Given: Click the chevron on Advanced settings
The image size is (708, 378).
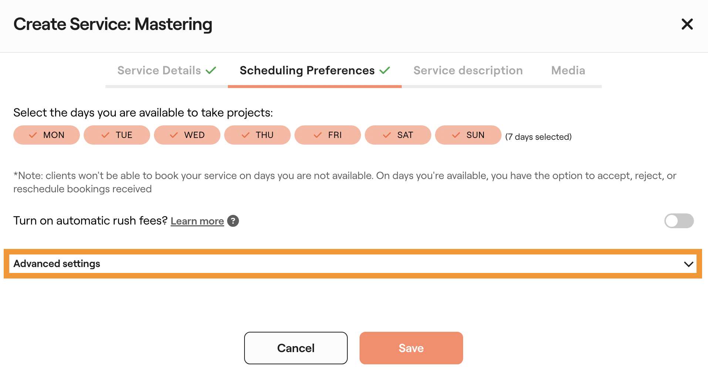Looking at the screenshot, I should (x=689, y=264).
